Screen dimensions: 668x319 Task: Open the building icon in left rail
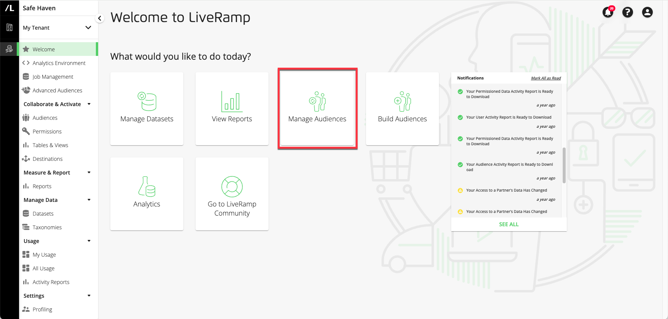point(10,27)
